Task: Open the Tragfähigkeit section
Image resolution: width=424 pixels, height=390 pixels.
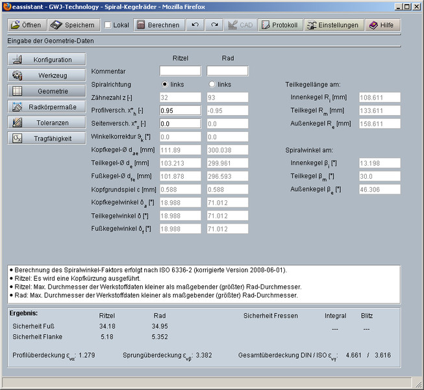Action: [47, 138]
